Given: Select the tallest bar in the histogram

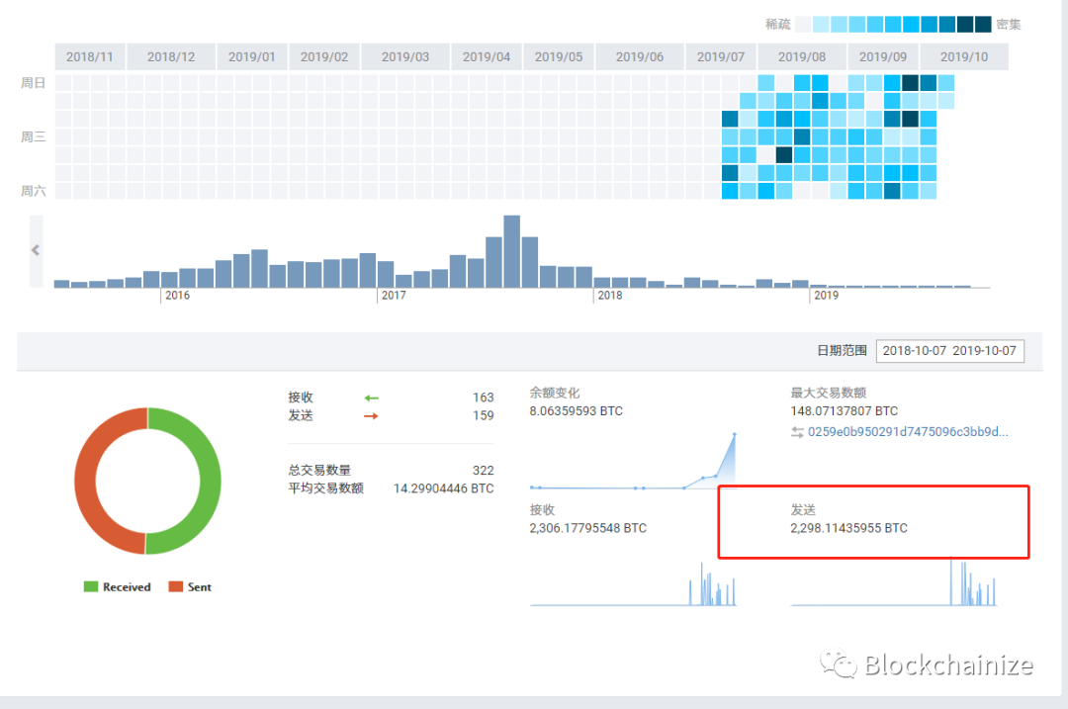Looking at the screenshot, I should [512, 251].
